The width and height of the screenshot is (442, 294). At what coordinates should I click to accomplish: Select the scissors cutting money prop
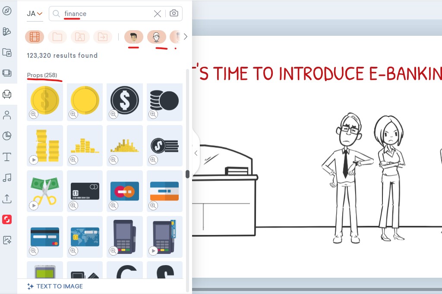(44, 188)
